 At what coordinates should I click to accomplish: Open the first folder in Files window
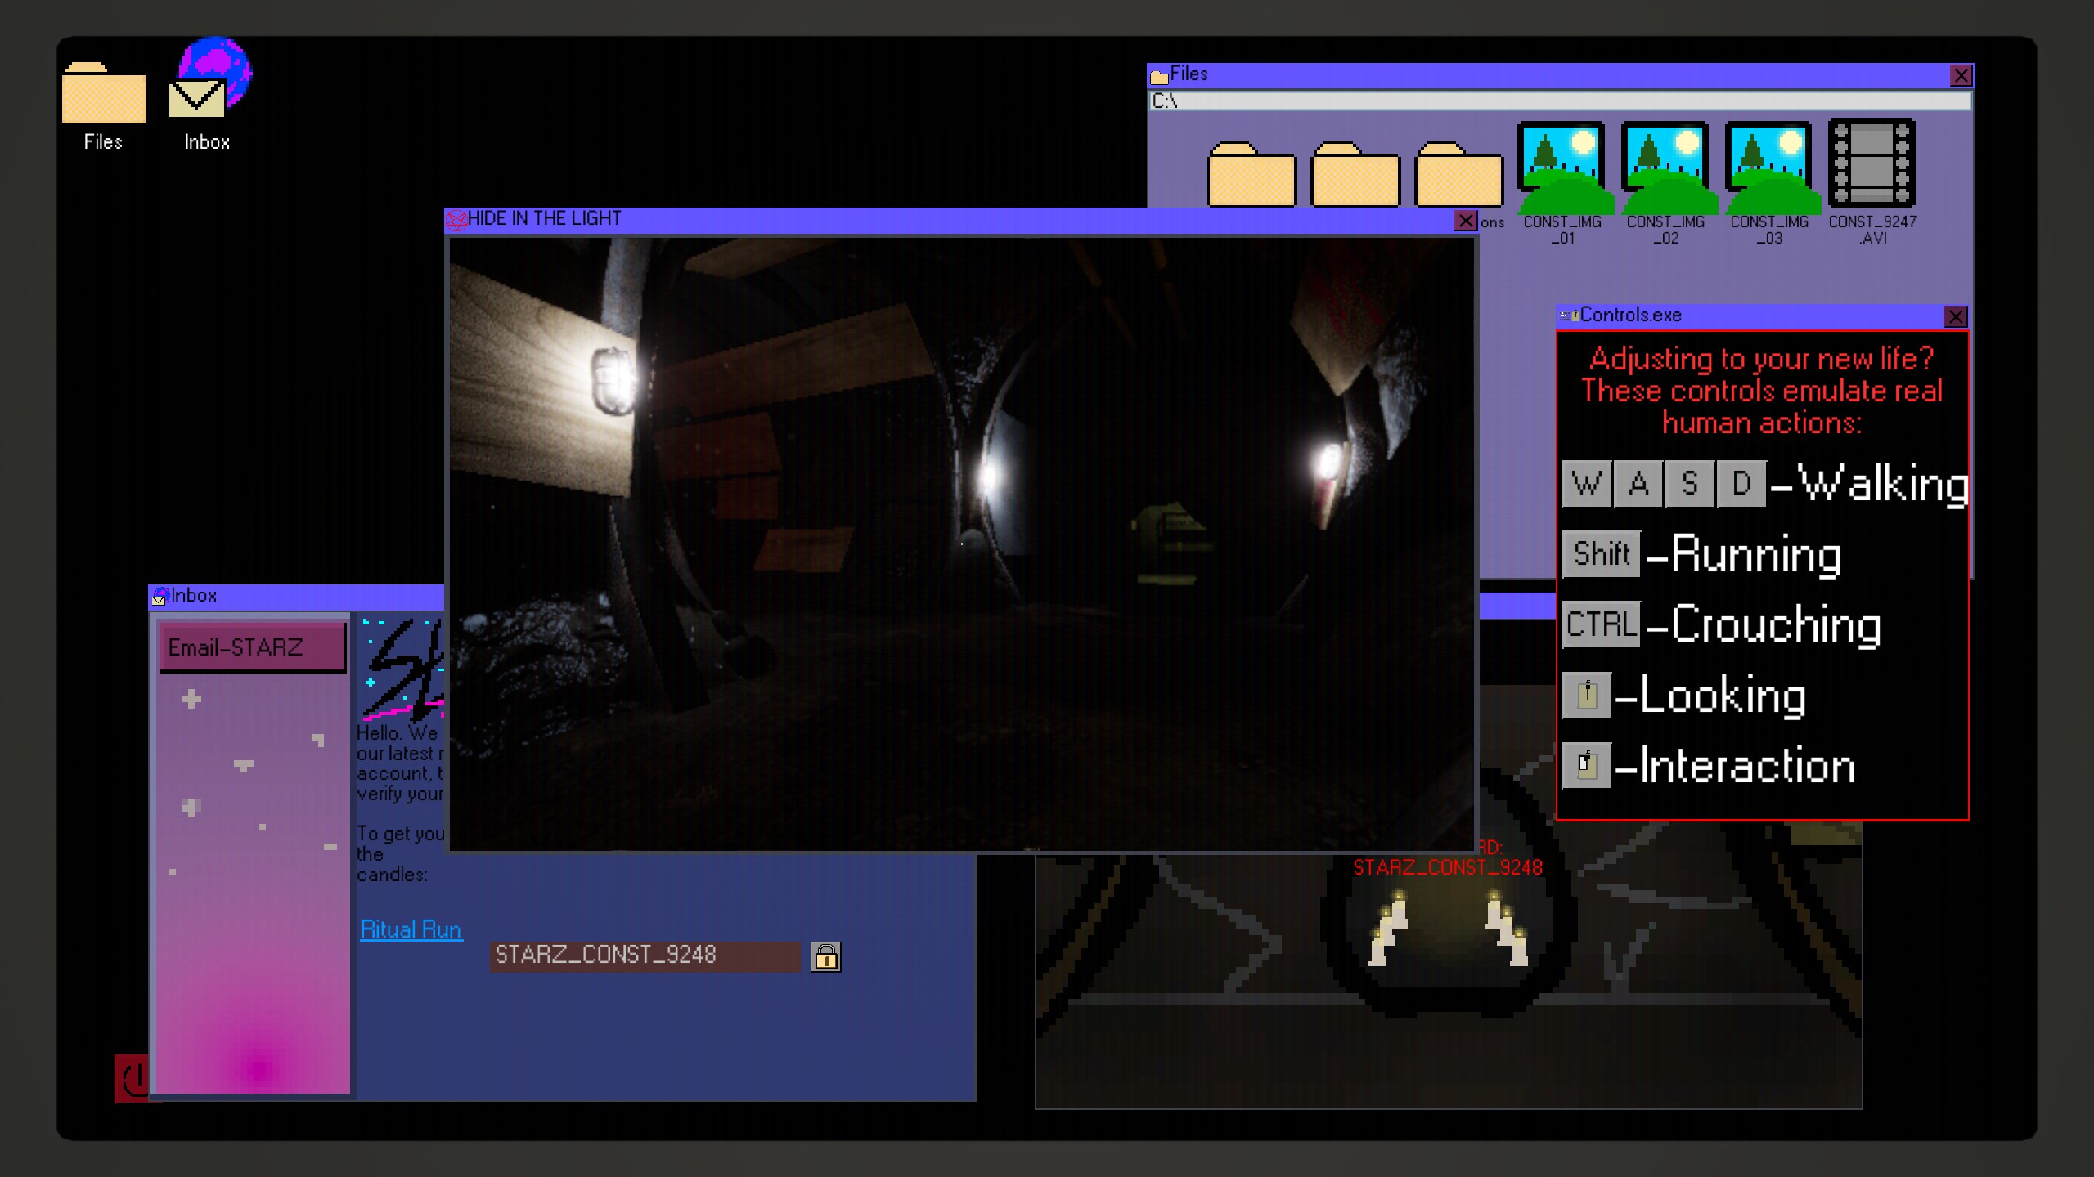click(x=1251, y=176)
